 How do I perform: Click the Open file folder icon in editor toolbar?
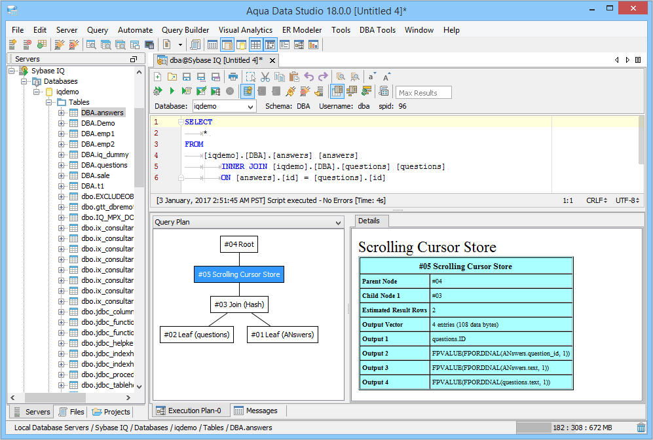172,77
